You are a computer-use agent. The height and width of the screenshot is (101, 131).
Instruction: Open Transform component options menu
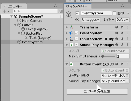(x=127, y=27)
